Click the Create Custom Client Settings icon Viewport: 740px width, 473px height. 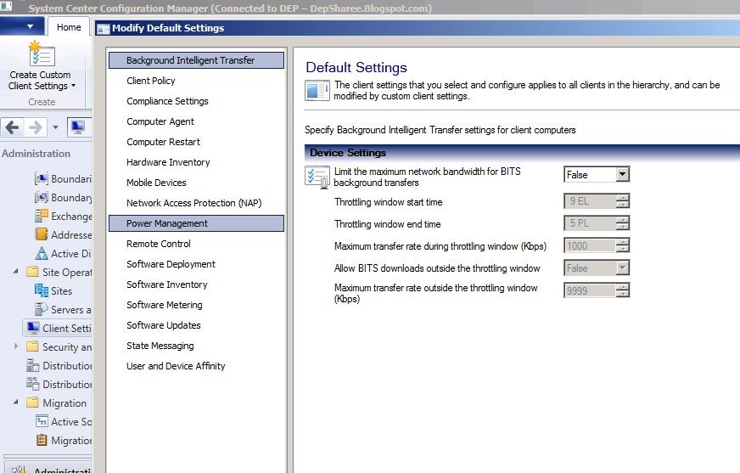pos(42,53)
